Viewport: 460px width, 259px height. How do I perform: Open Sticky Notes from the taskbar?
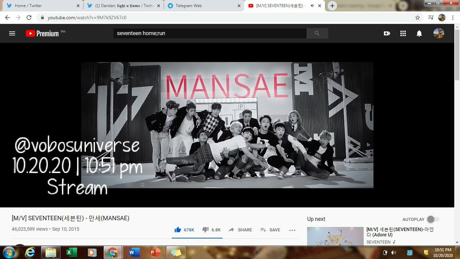click(177, 252)
